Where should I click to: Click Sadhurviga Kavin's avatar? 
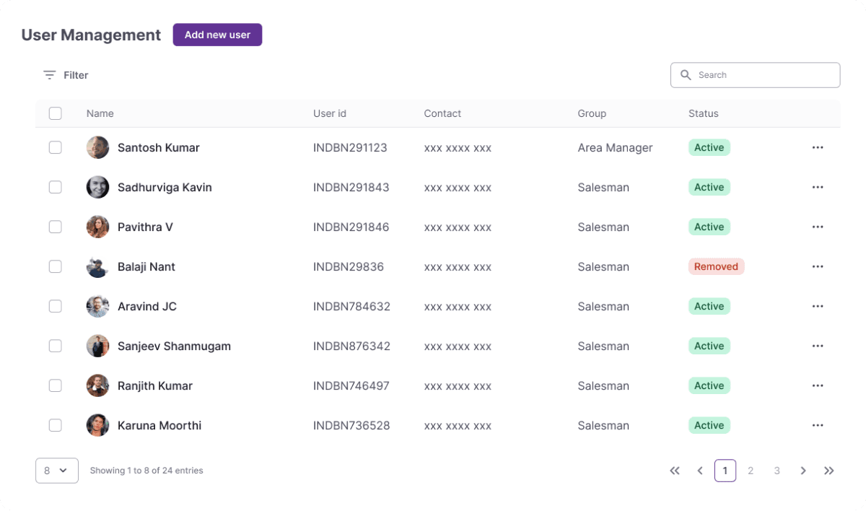click(97, 187)
